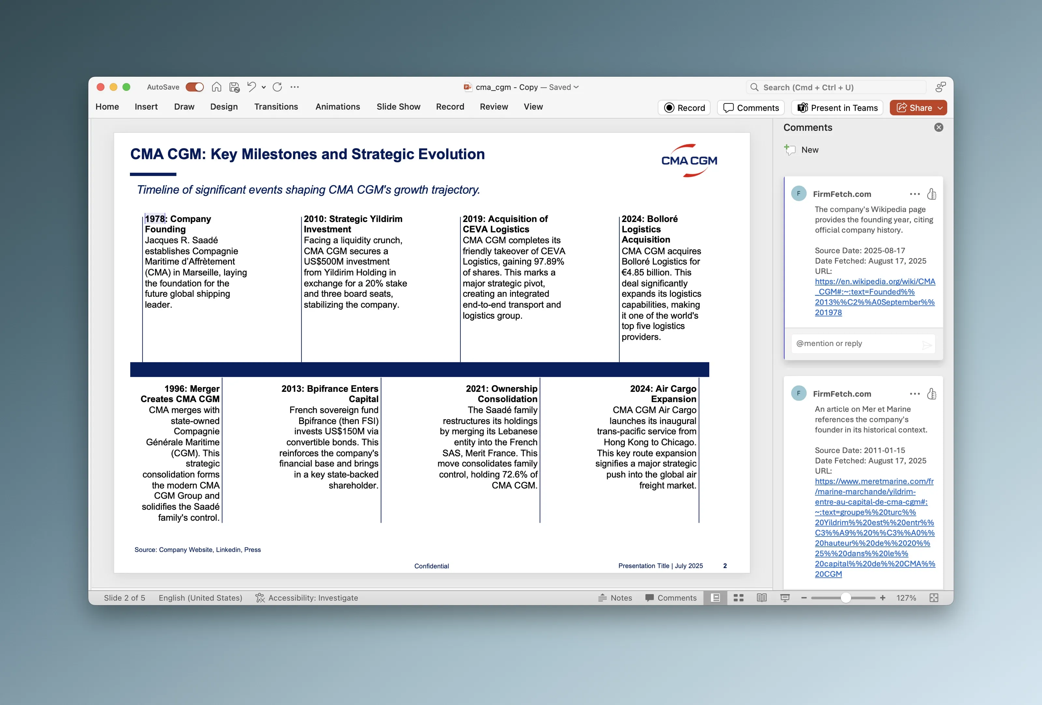This screenshot has height=705, width=1042.
Task: Fit slide to current window icon
Action: pos(934,598)
